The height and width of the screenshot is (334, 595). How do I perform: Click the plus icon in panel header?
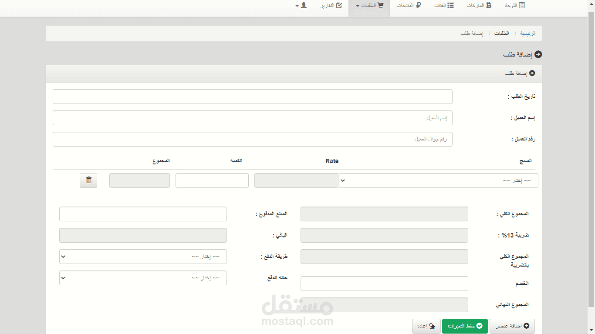pyautogui.click(x=532, y=73)
